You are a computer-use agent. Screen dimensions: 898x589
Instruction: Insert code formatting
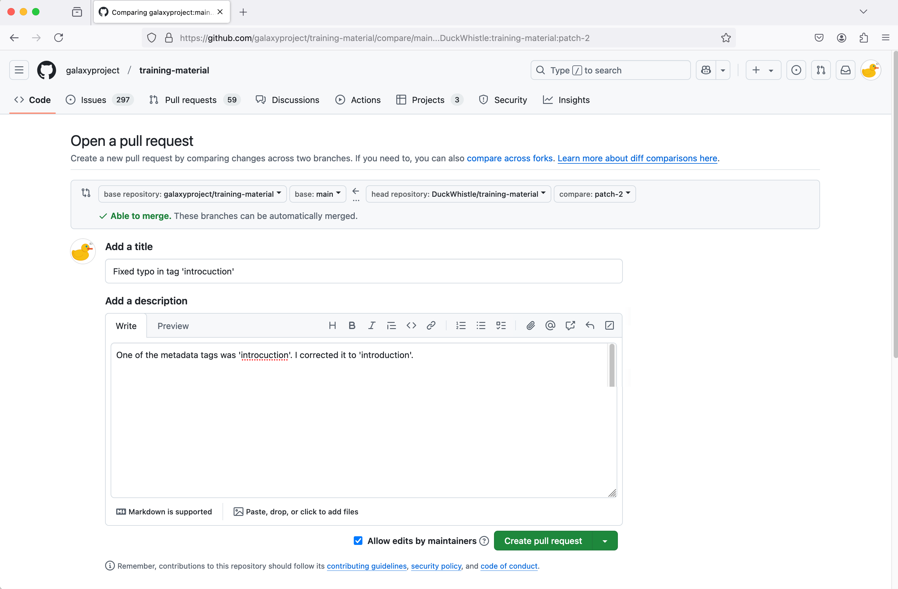411,325
